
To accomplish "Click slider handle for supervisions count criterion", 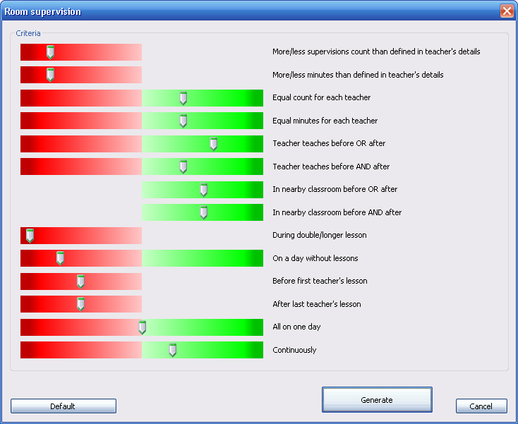I will click(50, 52).
